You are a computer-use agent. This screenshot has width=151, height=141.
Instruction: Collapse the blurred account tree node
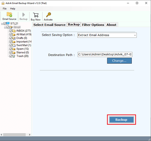5,28
